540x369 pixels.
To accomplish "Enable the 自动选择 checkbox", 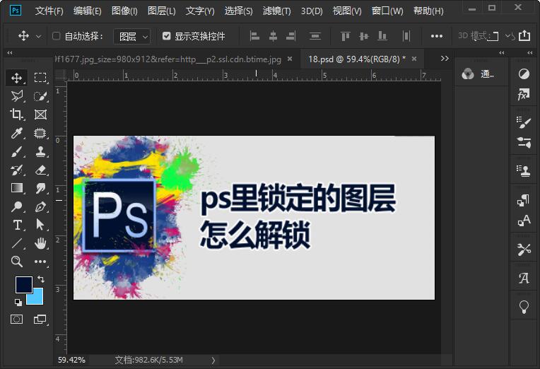I will pos(56,36).
